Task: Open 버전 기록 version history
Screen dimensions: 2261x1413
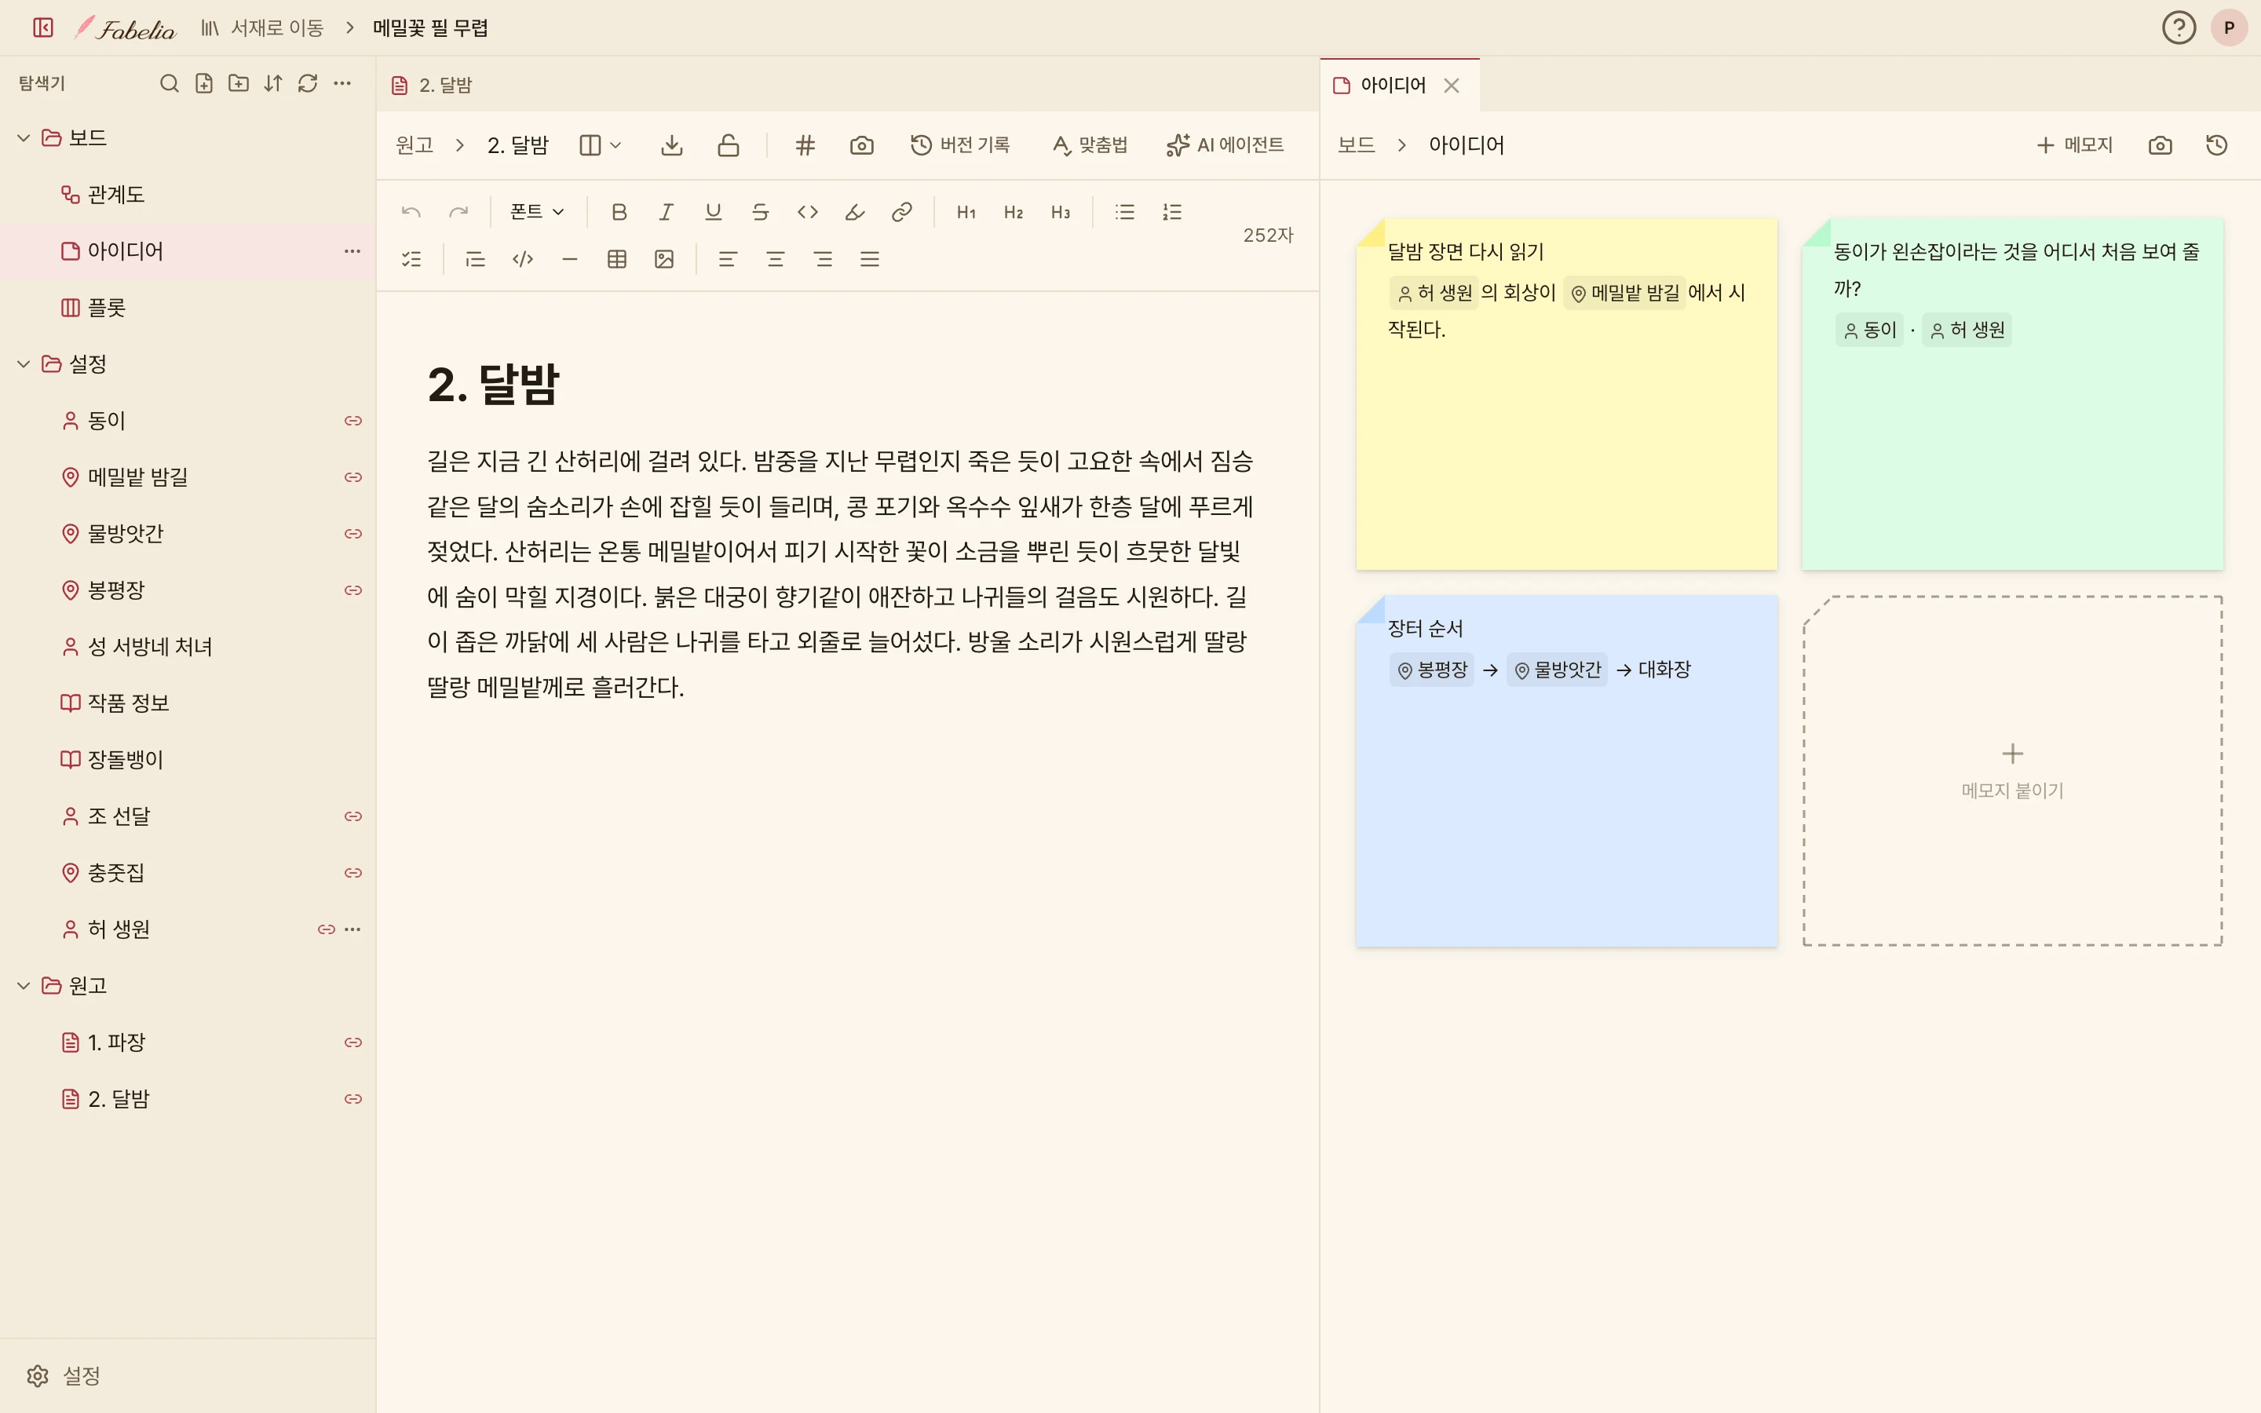Action: [960, 145]
